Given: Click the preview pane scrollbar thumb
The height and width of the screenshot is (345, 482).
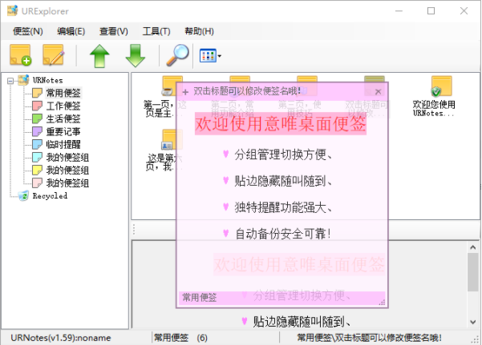Looking at the screenshot, I should pyautogui.click(x=473, y=272).
